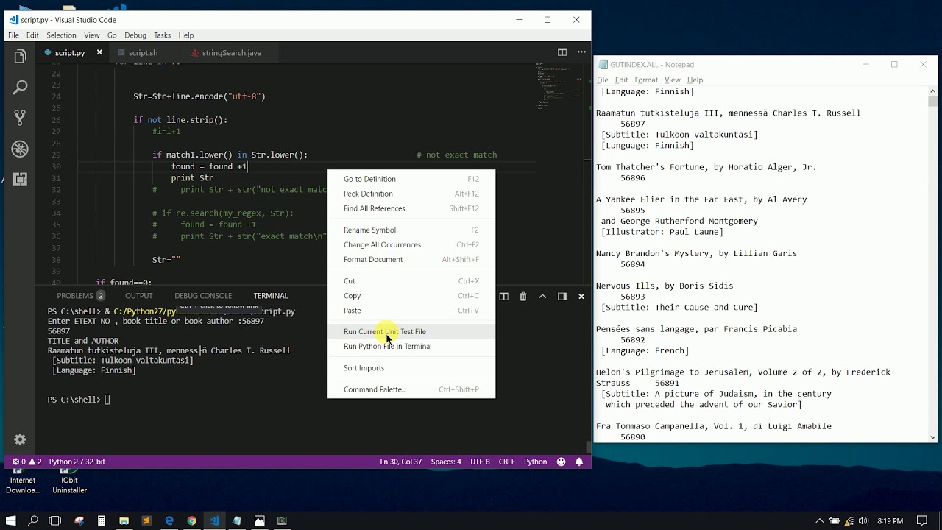Switch to the script.sh tab
The width and height of the screenshot is (942, 530).
coord(143,53)
